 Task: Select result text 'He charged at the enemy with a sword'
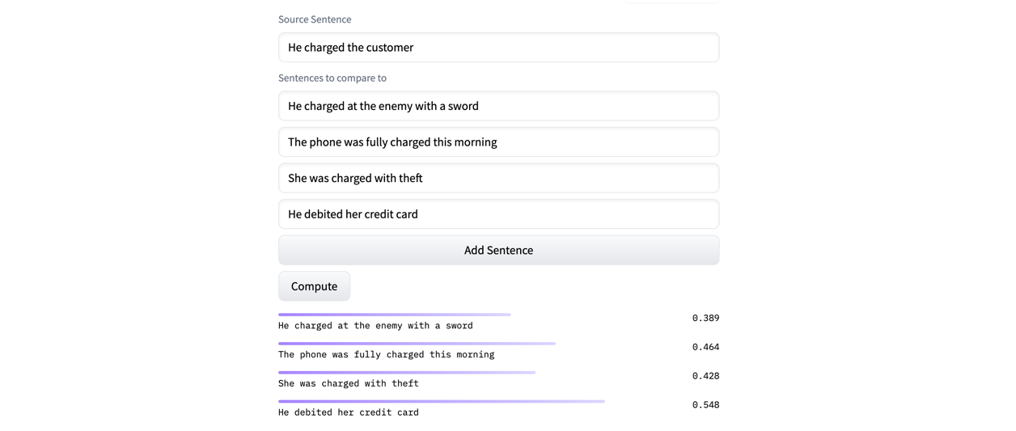(375, 326)
